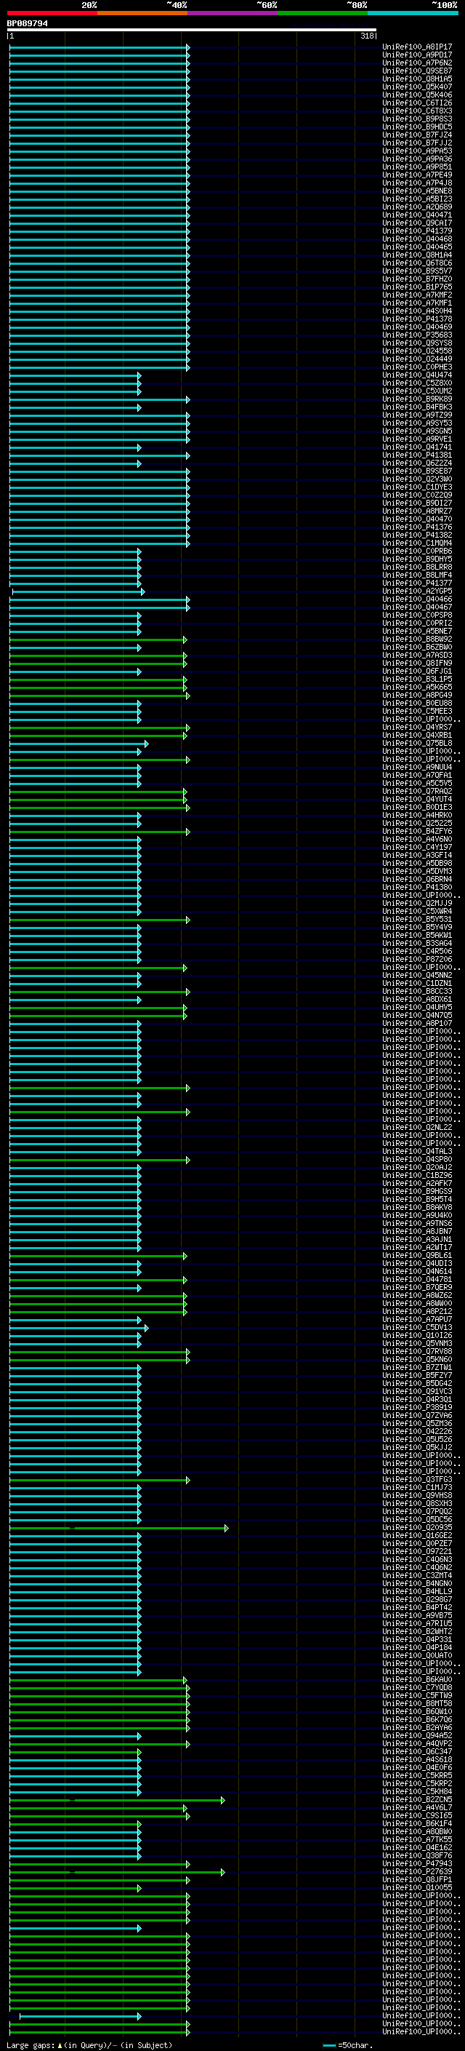This screenshot has height=2051, width=465.
Task: Select hit label UniRef100_A2YGP5
Action: coord(417,592)
